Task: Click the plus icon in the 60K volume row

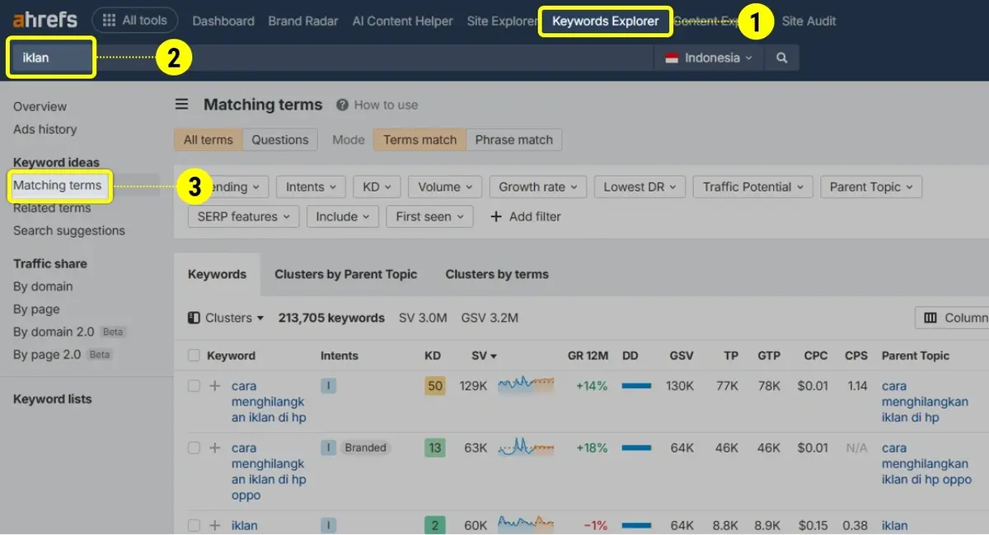Action: (x=215, y=525)
